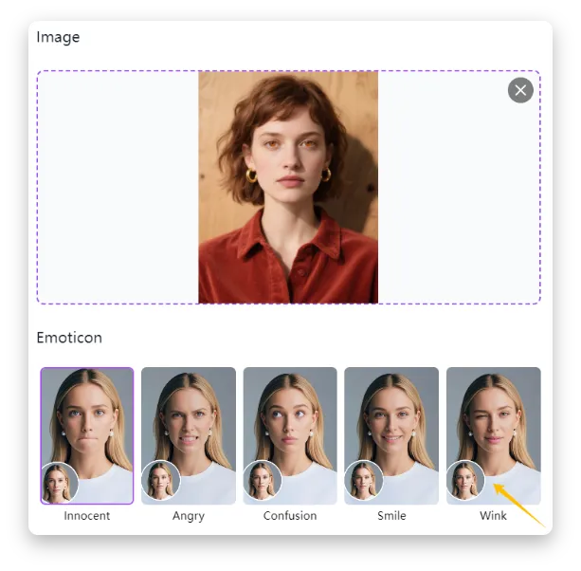Click the Innocent label text
The image size is (581, 571).
click(86, 516)
